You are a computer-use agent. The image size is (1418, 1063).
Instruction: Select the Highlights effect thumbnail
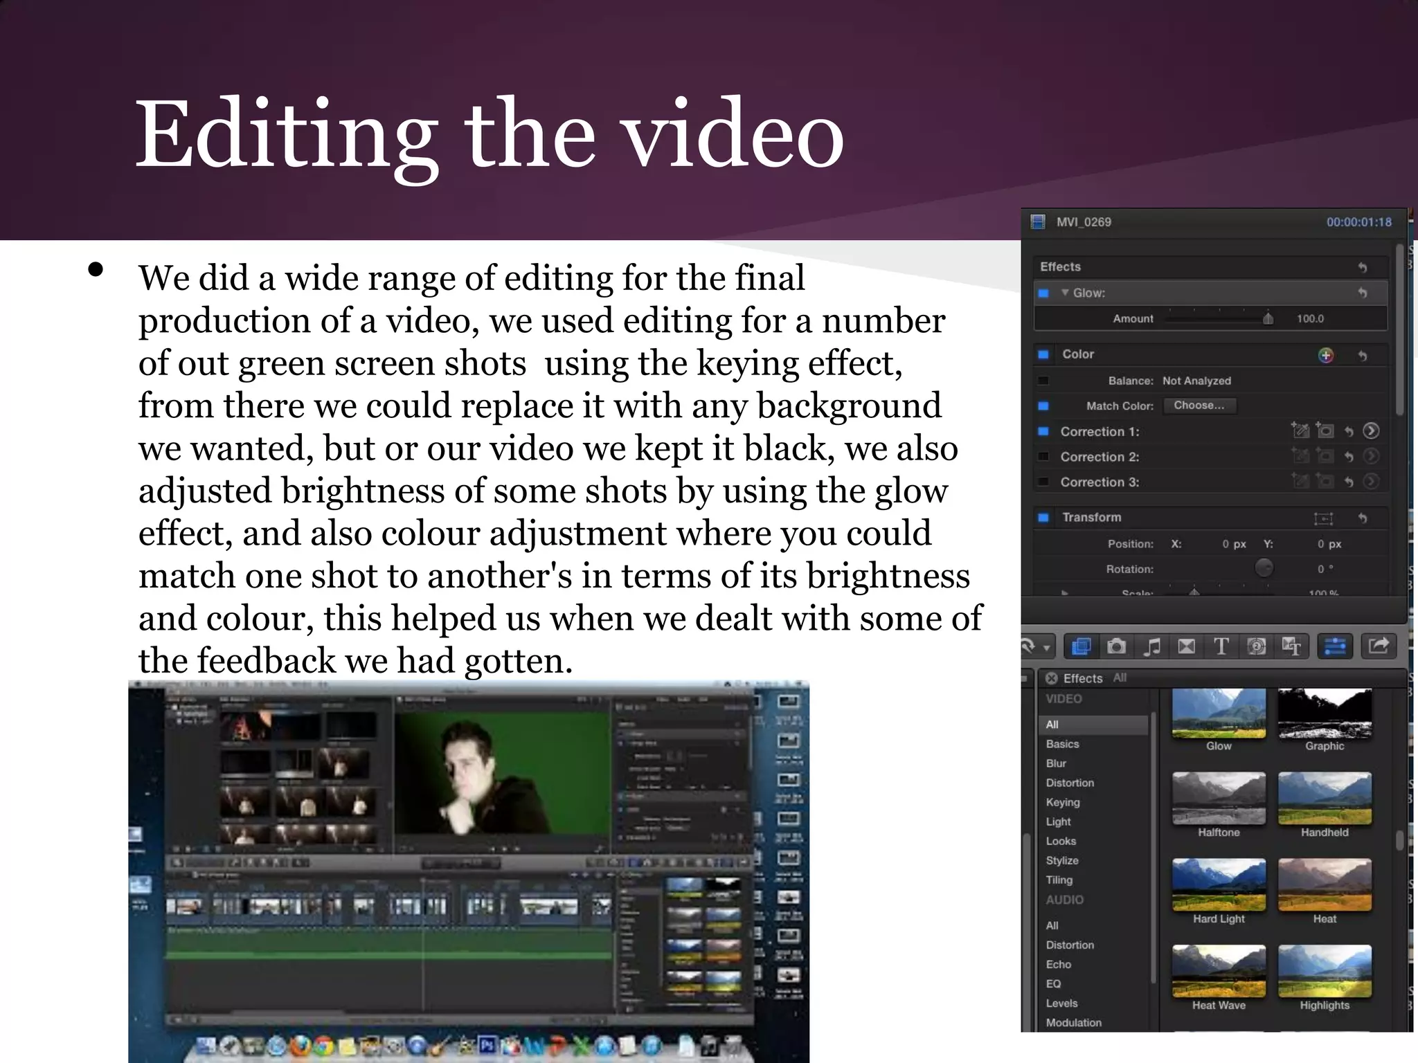click(x=1325, y=972)
